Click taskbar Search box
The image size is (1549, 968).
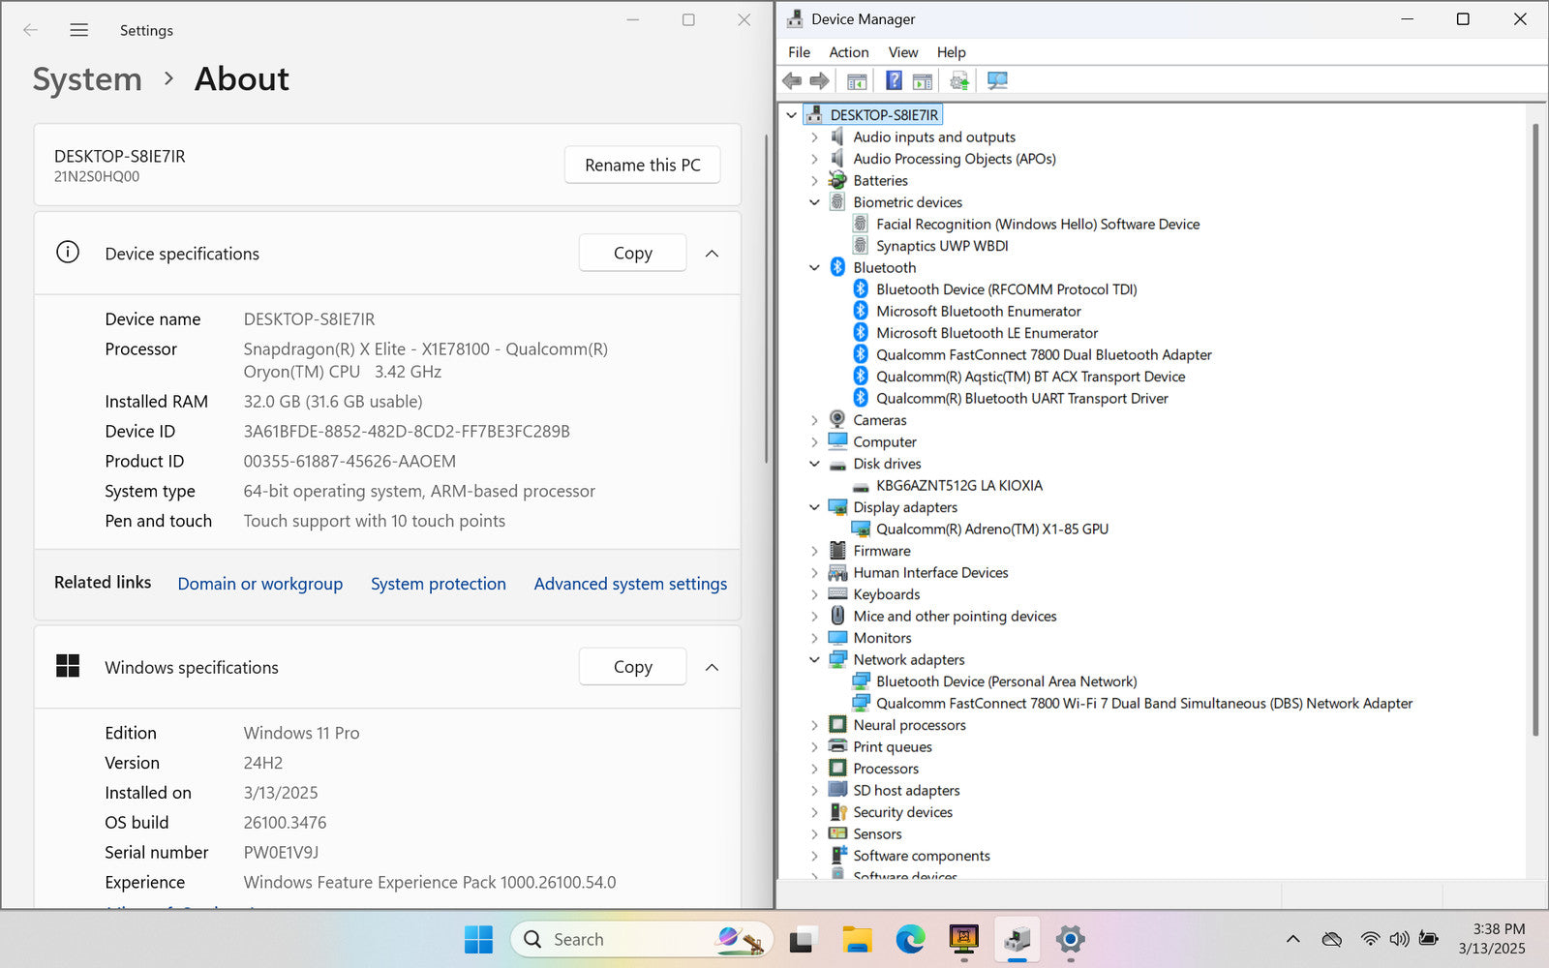pyautogui.click(x=641, y=939)
